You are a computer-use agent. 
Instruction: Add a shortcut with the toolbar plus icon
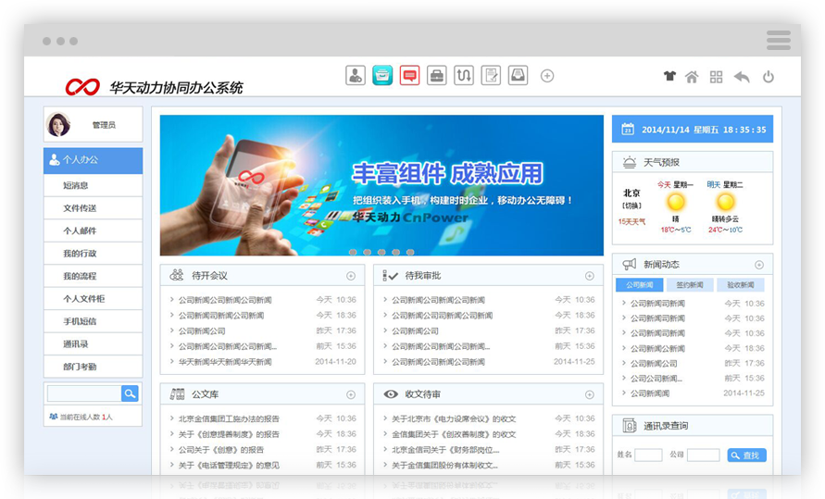547,76
